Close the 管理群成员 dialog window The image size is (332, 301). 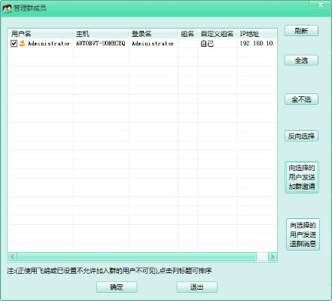click(321, 5)
